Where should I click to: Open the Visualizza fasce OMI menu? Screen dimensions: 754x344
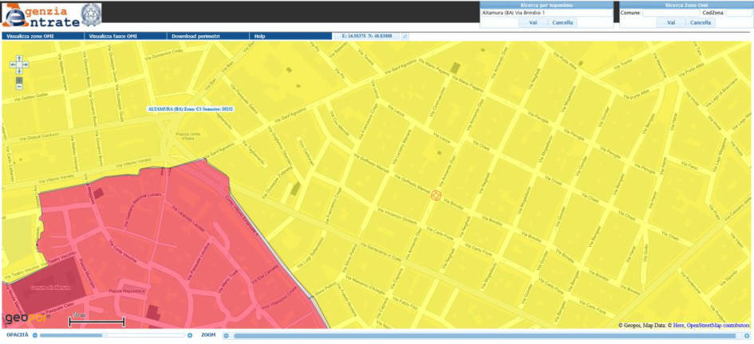pyautogui.click(x=113, y=37)
